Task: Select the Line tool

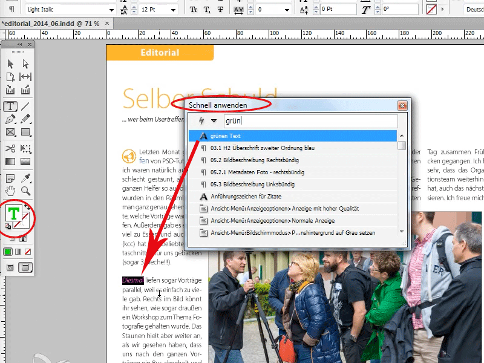Action: coord(25,106)
